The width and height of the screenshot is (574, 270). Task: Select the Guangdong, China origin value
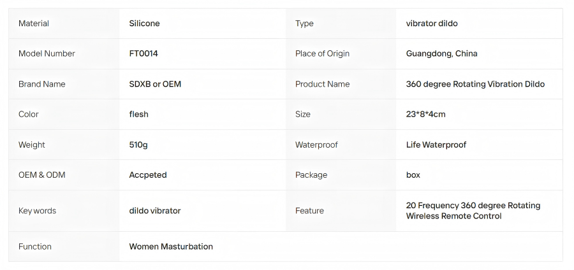pos(441,53)
